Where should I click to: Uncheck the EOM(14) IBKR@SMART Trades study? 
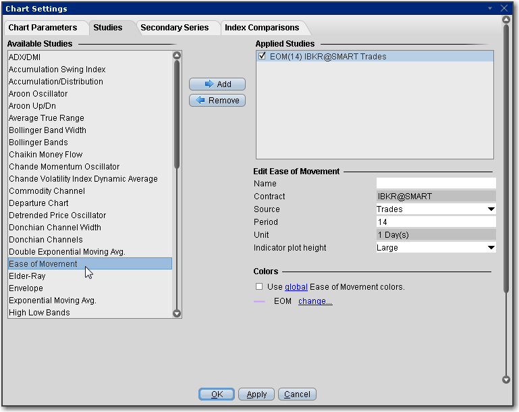point(262,57)
